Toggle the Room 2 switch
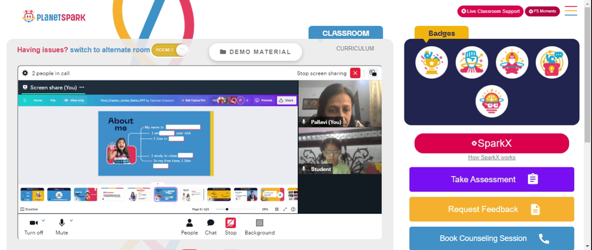Viewport: 592px width, 250px height. [170, 50]
